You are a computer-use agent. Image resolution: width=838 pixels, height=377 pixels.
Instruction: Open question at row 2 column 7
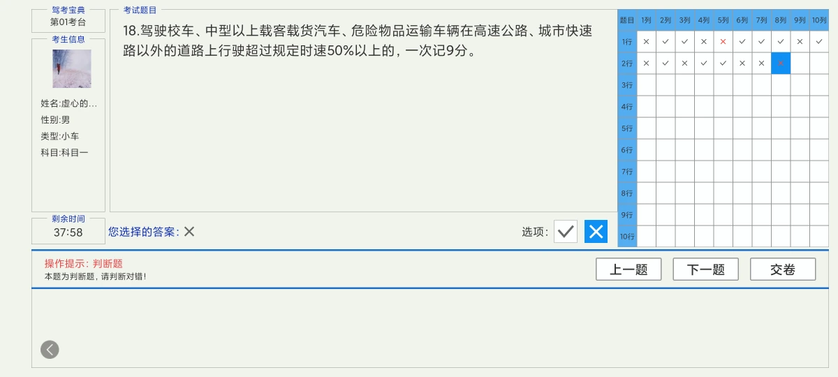click(x=761, y=64)
